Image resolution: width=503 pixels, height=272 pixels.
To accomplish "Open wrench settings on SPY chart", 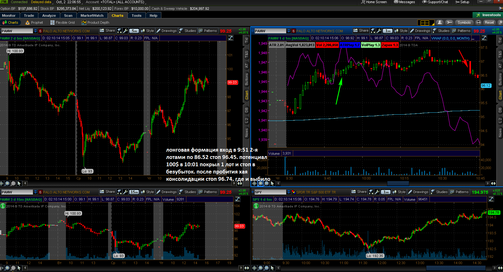I will coord(377,192).
